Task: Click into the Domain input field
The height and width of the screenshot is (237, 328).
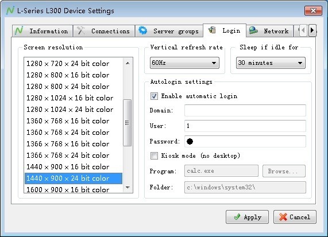Action: [245, 110]
